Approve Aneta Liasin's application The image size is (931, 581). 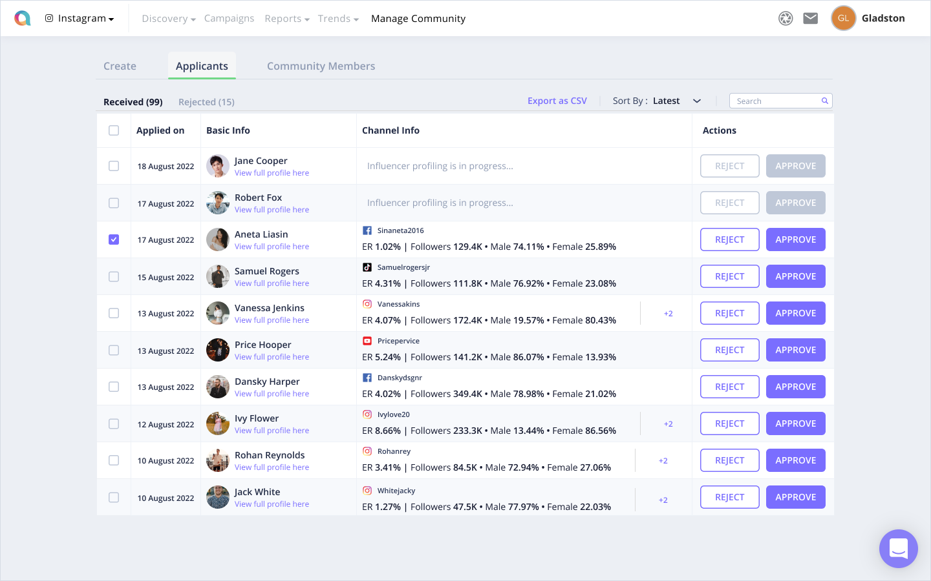coord(796,240)
